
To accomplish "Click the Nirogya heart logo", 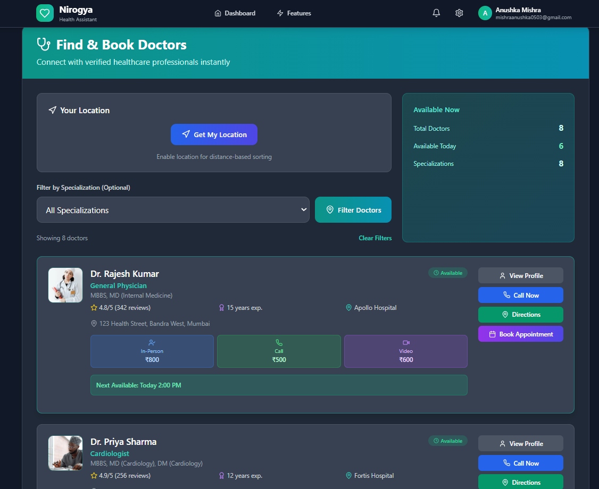I will click(x=45, y=13).
